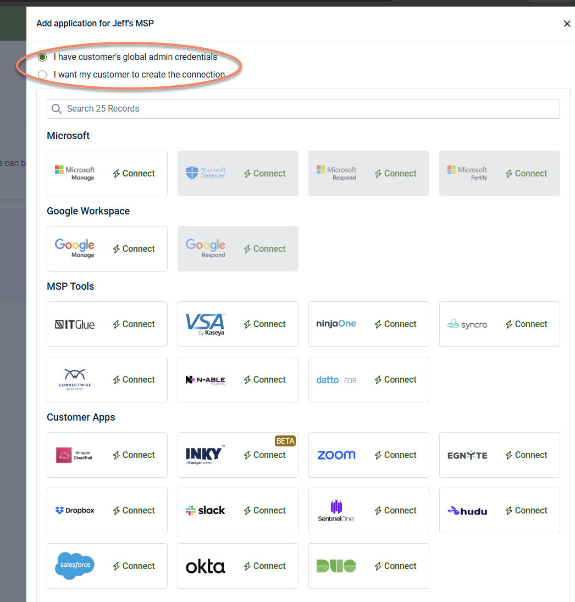This screenshot has height=602, width=575.
Task: Click the Datto EDR logo
Action: [x=336, y=380]
